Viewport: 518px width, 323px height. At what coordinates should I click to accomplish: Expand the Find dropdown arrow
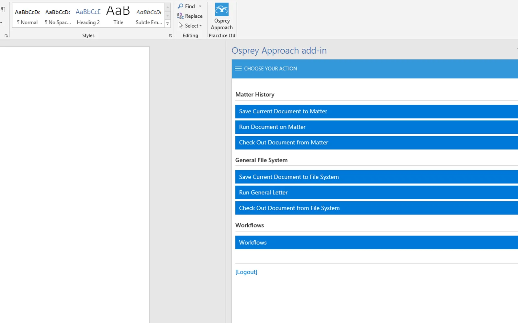200,6
